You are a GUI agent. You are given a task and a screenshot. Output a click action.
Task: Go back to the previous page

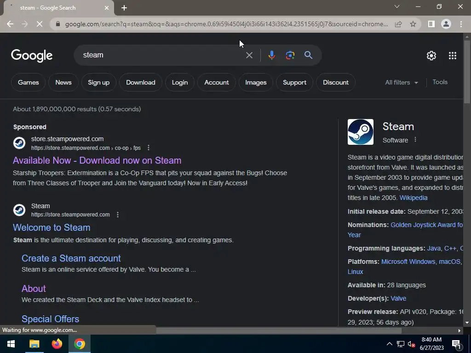click(x=10, y=24)
